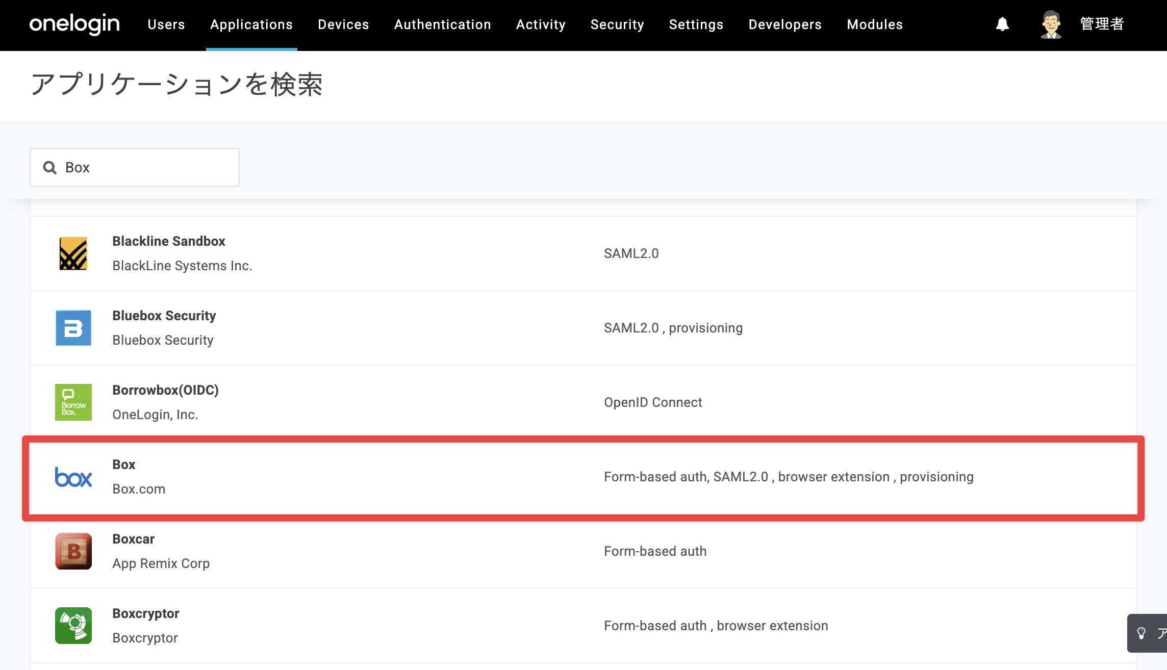Click the アプリケーションを検索 page heading
Viewport: 1167px width, 670px height.
click(176, 85)
